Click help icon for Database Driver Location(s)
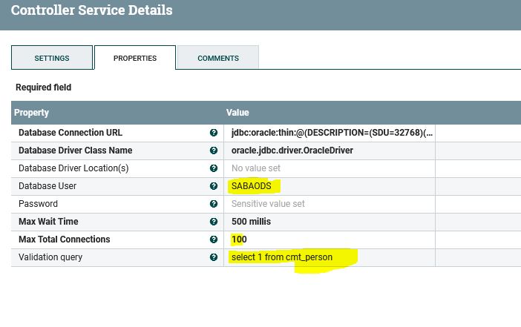This screenshot has width=521, height=327. click(214, 168)
